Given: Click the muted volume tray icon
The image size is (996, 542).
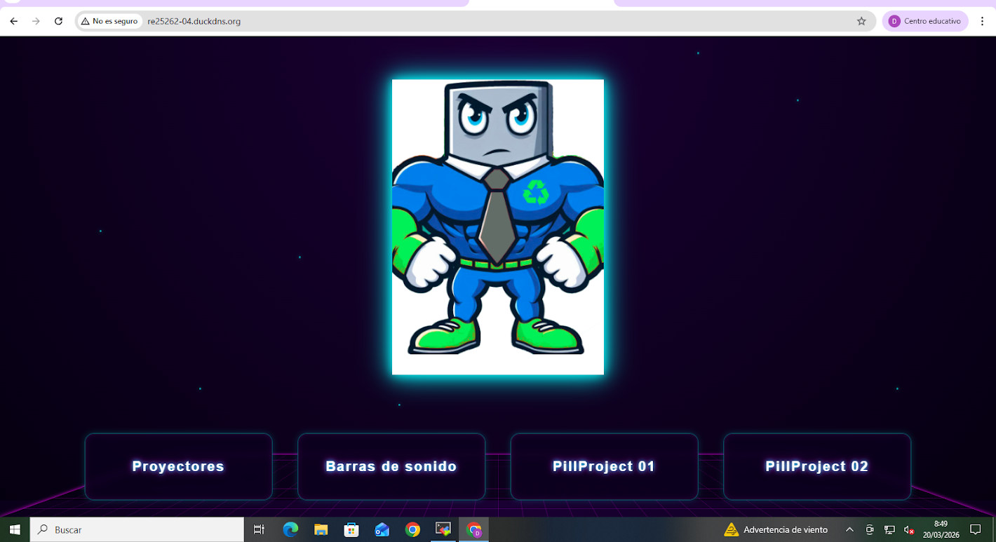Looking at the screenshot, I should (x=909, y=529).
